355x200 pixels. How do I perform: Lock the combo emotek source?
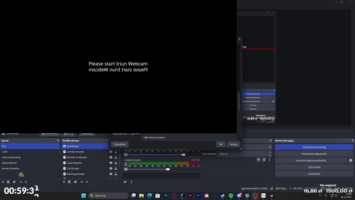point(116,152)
